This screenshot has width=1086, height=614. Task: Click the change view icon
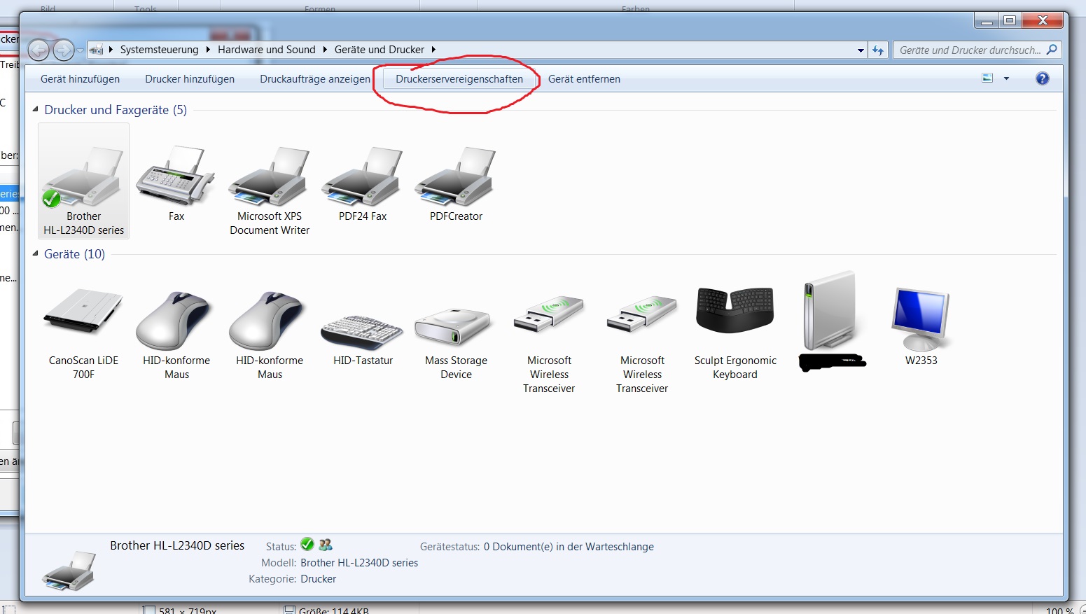[987, 78]
